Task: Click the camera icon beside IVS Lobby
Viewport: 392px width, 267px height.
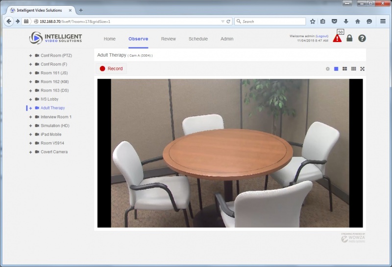Action: 37,99
